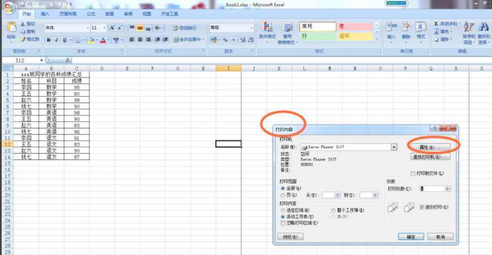The width and height of the screenshot is (492, 255).
Task: Switch to the 开始 (Home) ribbon tab
Action: [x=26, y=14]
